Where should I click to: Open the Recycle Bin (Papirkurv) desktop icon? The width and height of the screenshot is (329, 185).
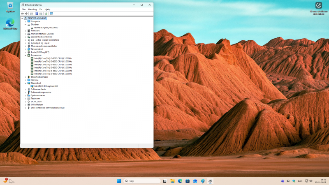coord(10,6)
